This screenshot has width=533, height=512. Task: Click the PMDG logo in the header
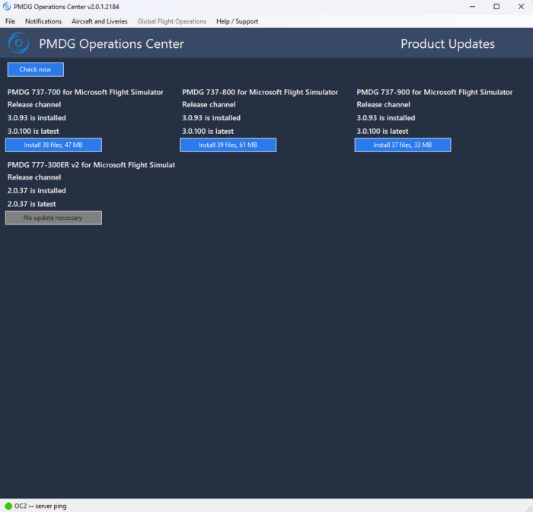coord(18,43)
